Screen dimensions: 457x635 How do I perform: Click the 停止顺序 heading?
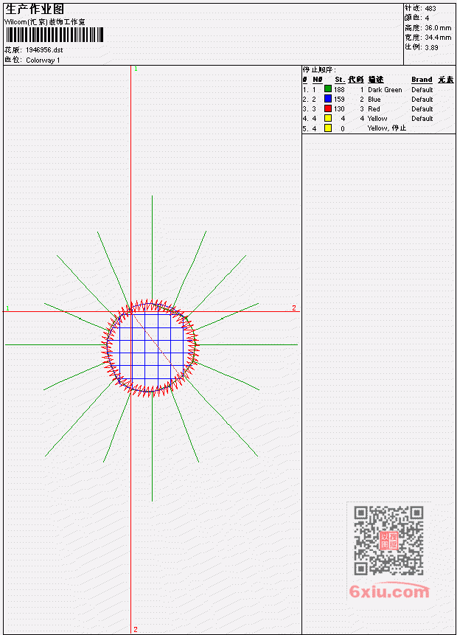319,69
